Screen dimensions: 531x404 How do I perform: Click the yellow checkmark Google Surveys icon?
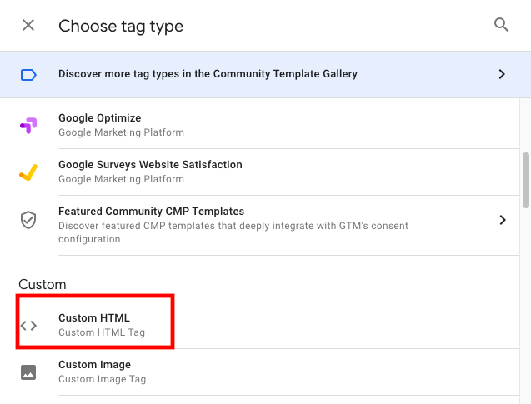pos(28,172)
